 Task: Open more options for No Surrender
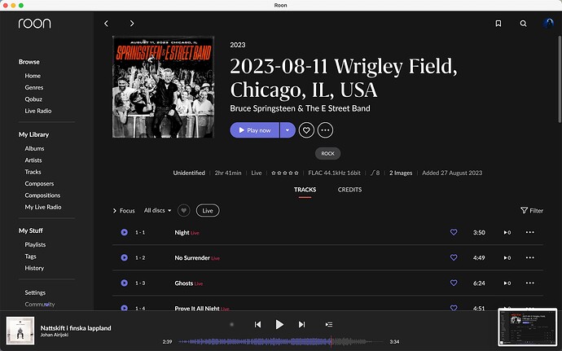click(x=529, y=257)
